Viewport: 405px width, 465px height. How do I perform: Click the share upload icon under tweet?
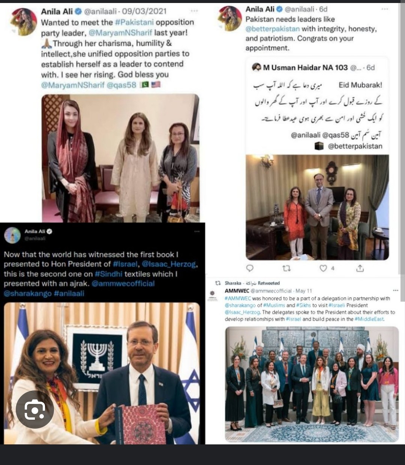[360, 268]
